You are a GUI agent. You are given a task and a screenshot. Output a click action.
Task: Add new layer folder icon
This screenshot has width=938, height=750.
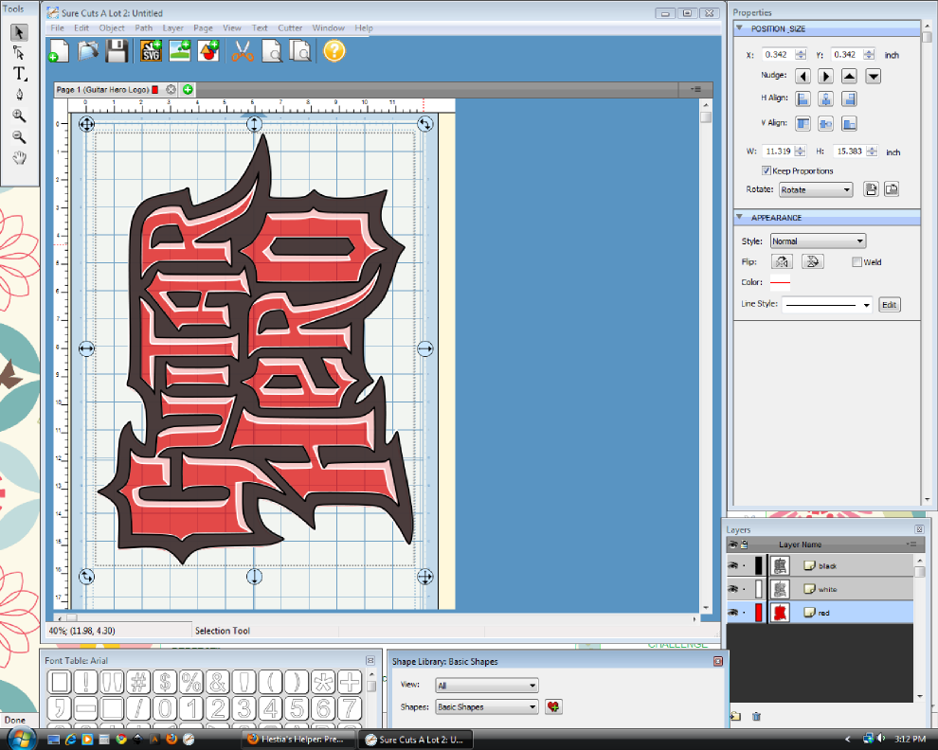pyautogui.click(x=736, y=716)
